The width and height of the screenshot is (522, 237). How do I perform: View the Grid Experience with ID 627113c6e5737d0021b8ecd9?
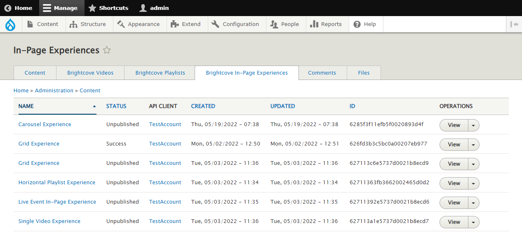(x=454, y=164)
